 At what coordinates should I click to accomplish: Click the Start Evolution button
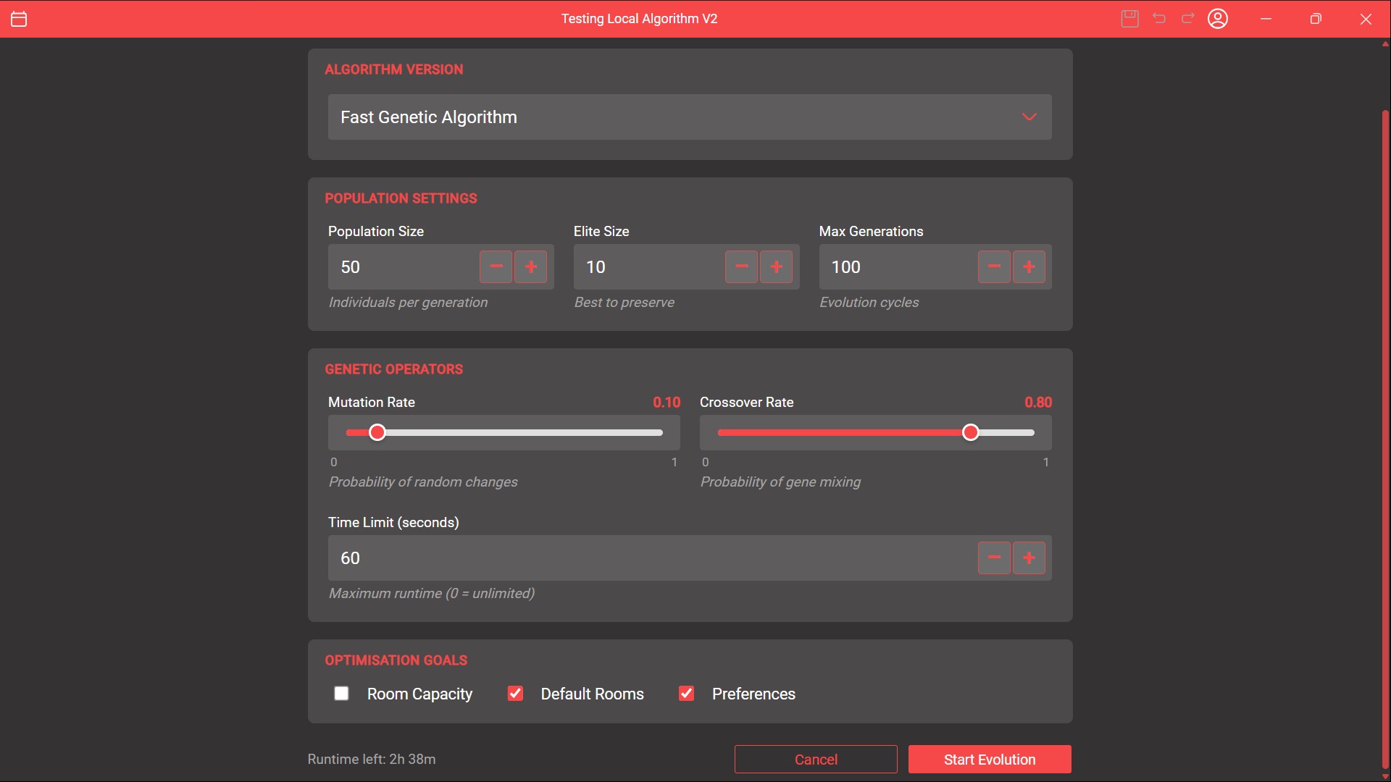tap(990, 760)
